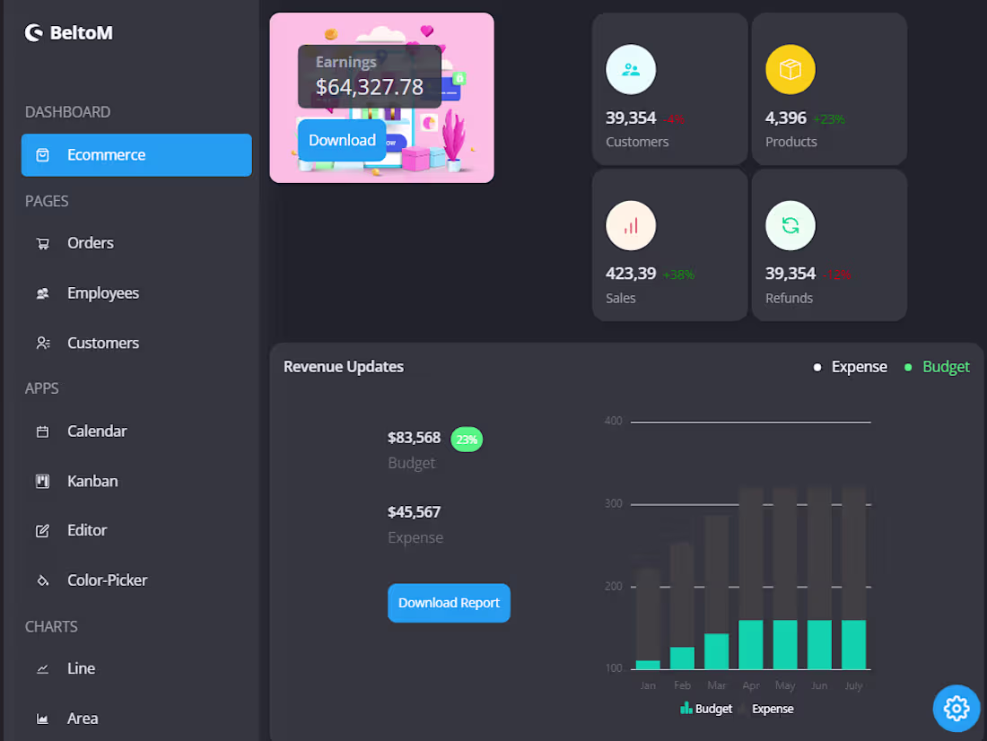The width and height of the screenshot is (987, 741).
Task: Toggle Budget in the chart bottom legend
Action: [x=706, y=709]
